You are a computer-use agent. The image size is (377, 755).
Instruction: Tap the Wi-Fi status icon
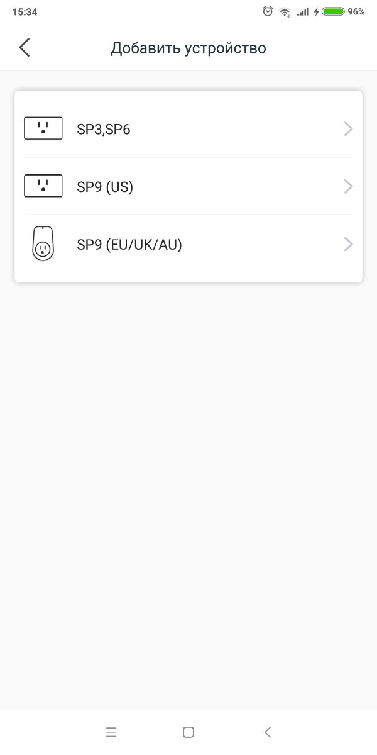pyautogui.click(x=285, y=11)
